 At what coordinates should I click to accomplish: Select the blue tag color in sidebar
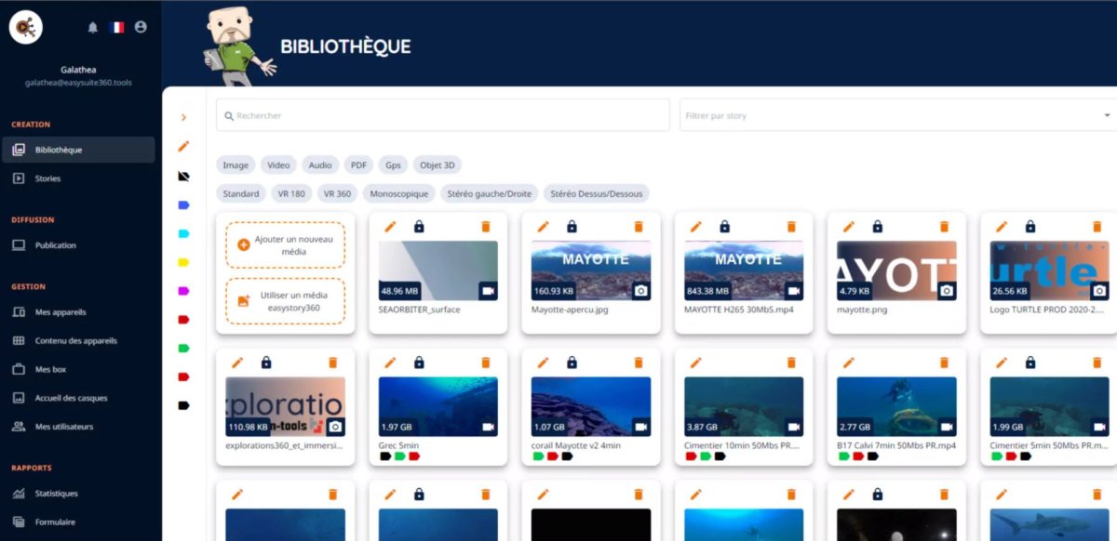pyautogui.click(x=183, y=205)
